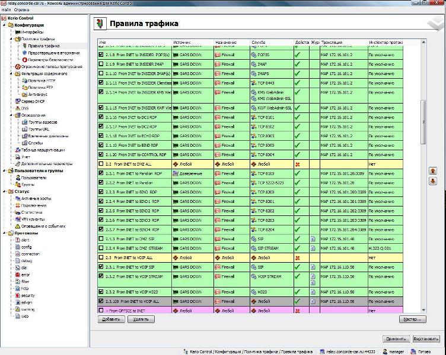Enable checkbox for rule 2.1.10 IMAP(s)

101,73
